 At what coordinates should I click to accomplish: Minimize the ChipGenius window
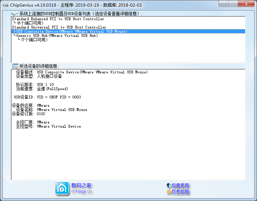pyautogui.click(x=223, y=4)
